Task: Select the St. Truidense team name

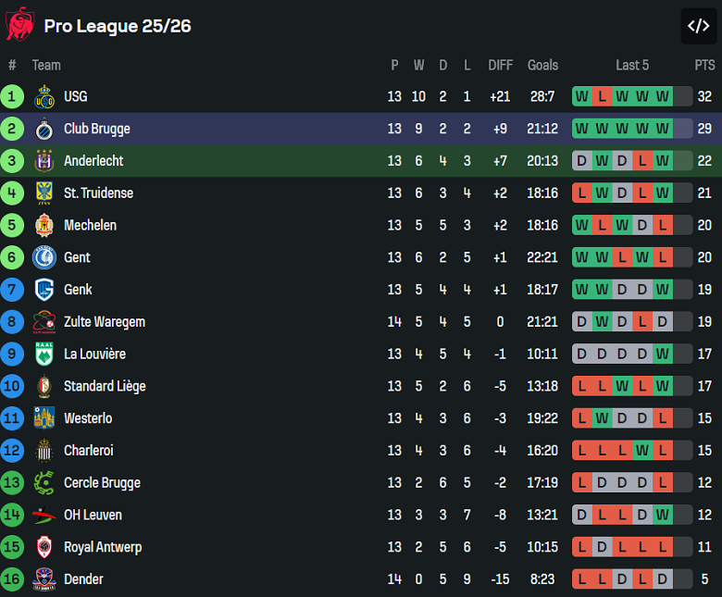Action: pyautogui.click(x=98, y=193)
